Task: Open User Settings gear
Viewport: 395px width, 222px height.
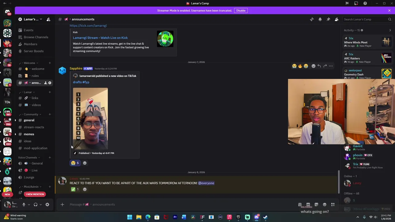Action: point(47,205)
